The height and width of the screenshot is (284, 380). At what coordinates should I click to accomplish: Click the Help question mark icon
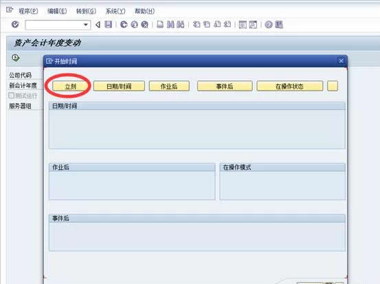[269, 25]
